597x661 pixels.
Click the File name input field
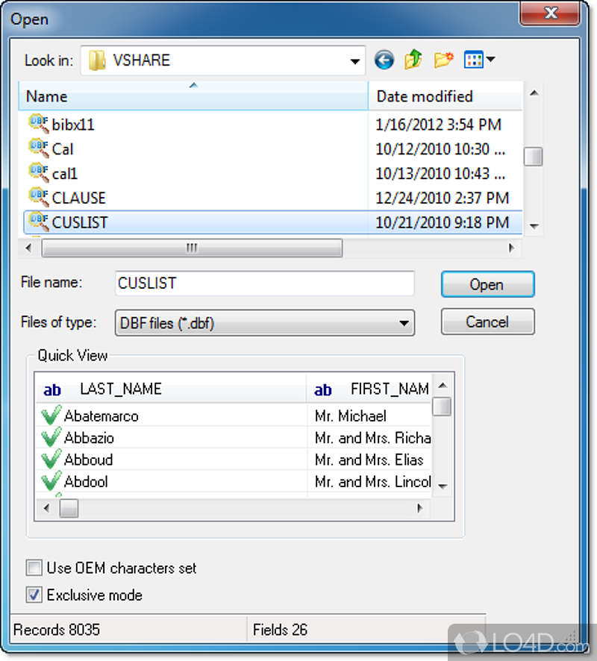pyautogui.click(x=265, y=283)
